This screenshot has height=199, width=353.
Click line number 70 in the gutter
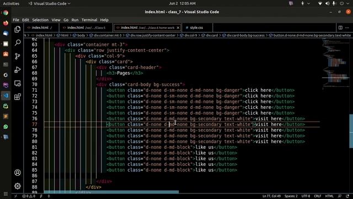point(34,85)
